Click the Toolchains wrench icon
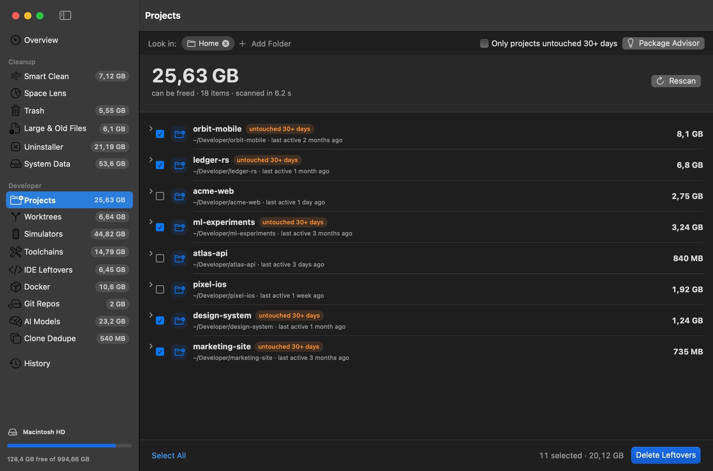 pos(15,252)
